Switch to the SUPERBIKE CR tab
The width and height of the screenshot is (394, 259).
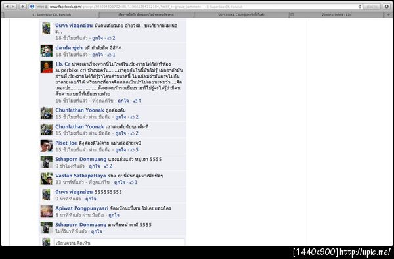pos(241,15)
